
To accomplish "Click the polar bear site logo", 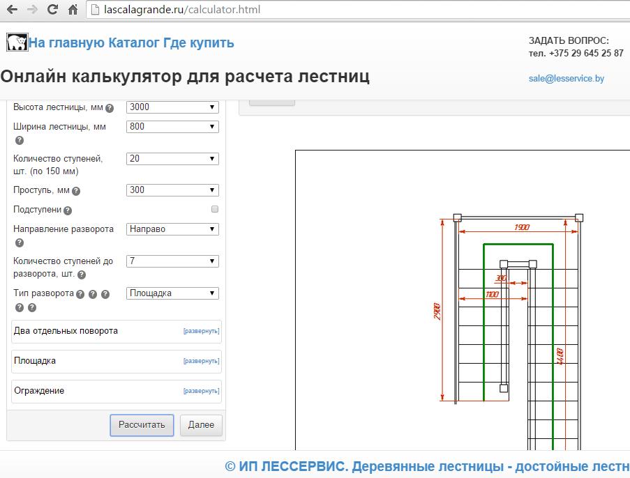I will pos(17,42).
